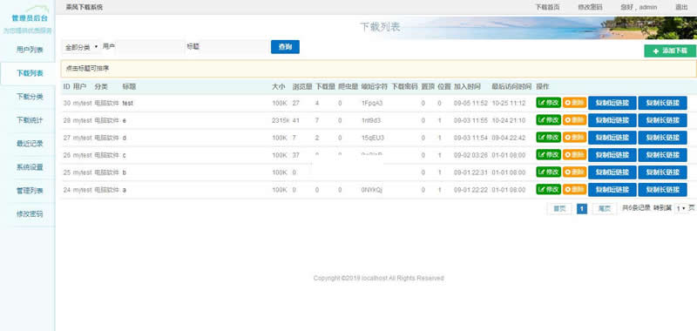
Task: Open the page number jump dropdown
Action: click(x=680, y=208)
